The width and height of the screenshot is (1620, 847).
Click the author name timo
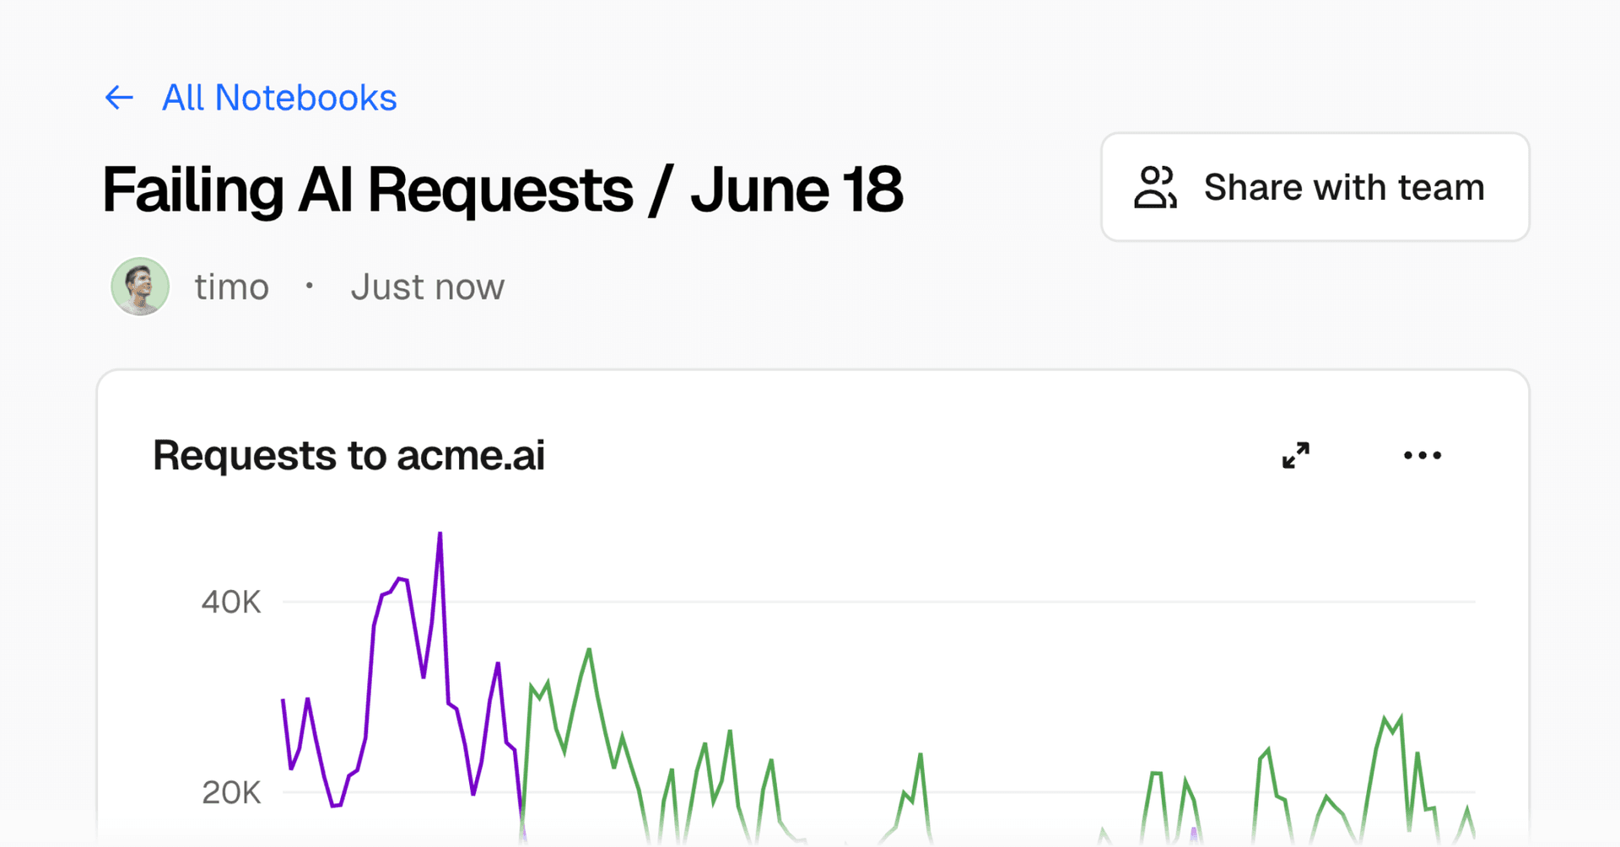(x=231, y=287)
